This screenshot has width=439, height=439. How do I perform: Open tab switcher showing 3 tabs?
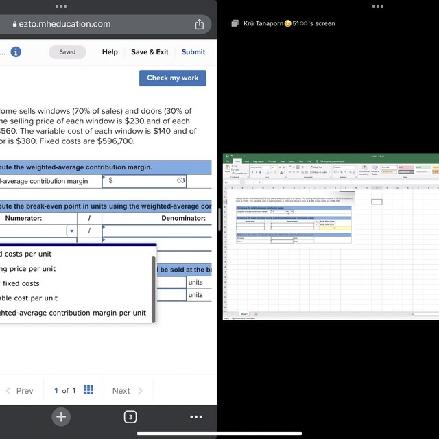130,416
